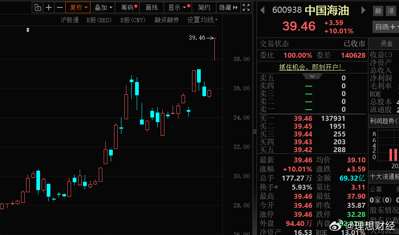Click 买一 price 39.46 row
This screenshot has height=235, width=399.
[x=313, y=118]
